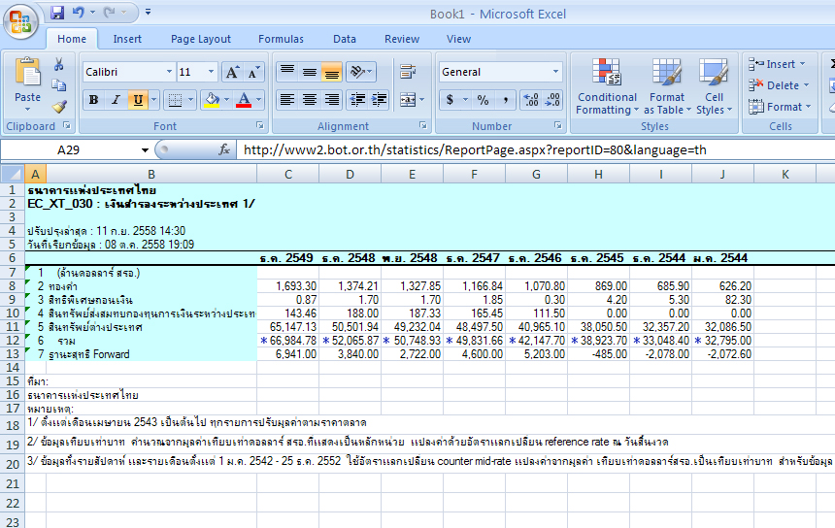Activate the Format Painter brush
835x528 pixels.
[x=59, y=107]
